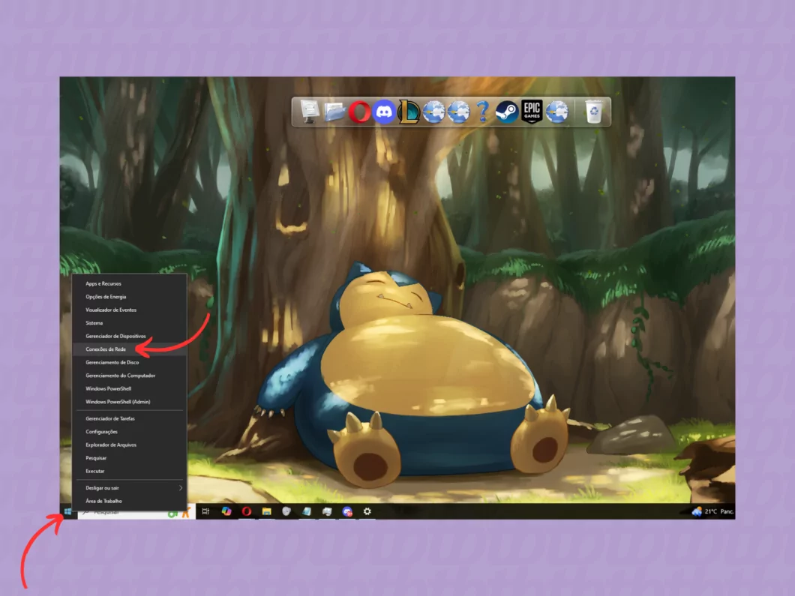Open the computer monitor icon in the dock
Screen dimensions: 795x596
[x=309, y=111]
